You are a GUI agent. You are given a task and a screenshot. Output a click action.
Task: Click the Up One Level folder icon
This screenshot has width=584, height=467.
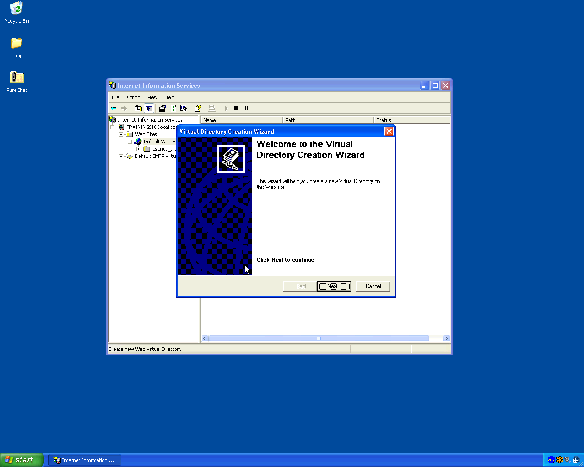point(138,108)
